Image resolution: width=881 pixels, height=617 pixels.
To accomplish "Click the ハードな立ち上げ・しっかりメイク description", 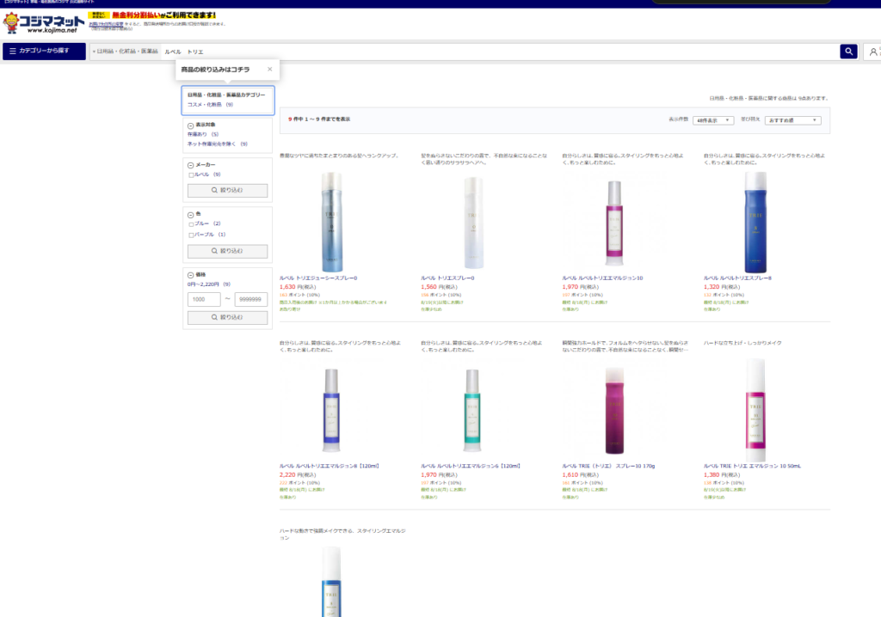I will [742, 343].
